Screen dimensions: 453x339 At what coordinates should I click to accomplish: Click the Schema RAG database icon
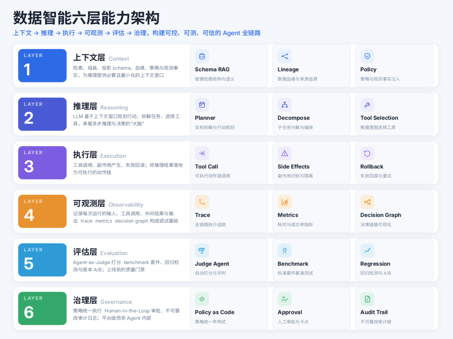coord(202,56)
